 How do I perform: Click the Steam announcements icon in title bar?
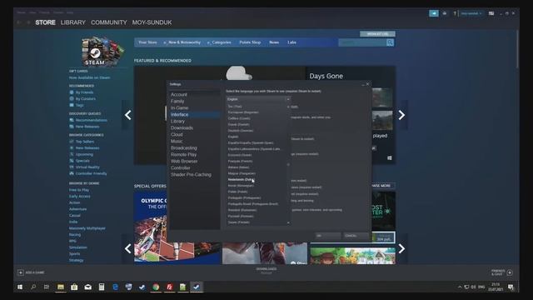click(434, 13)
